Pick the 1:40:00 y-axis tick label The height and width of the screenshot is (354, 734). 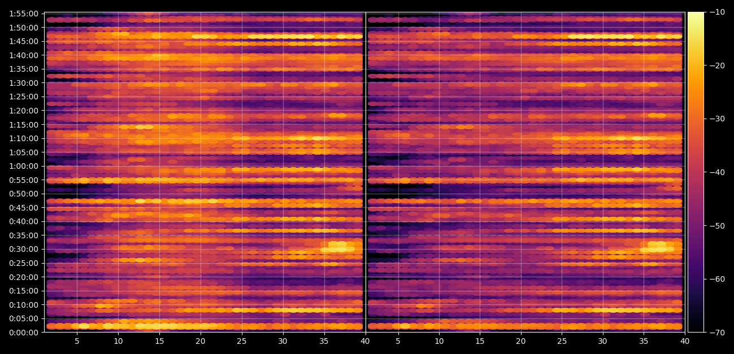coord(24,55)
